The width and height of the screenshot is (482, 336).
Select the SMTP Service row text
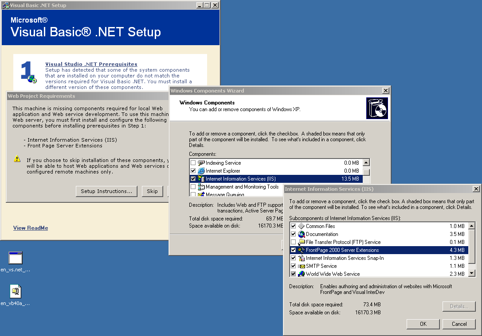click(321, 266)
